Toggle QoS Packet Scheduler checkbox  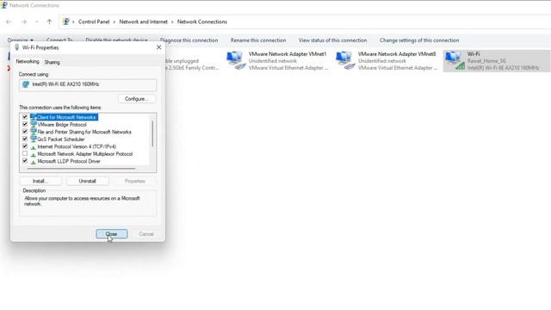(x=25, y=139)
